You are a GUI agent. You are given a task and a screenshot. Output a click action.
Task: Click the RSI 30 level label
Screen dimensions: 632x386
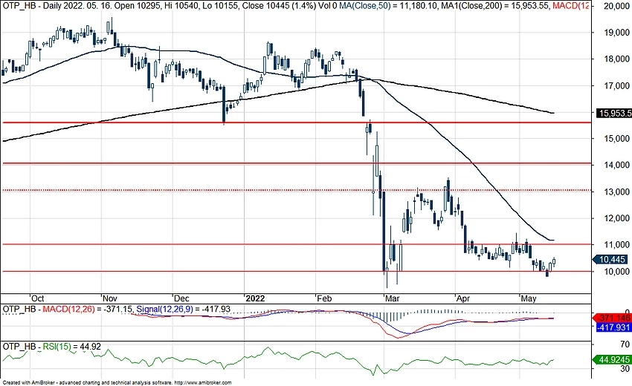pos(625,369)
